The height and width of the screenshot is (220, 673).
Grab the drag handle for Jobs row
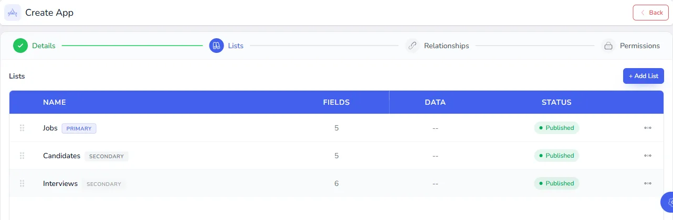pyautogui.click(x=22, y=128)
